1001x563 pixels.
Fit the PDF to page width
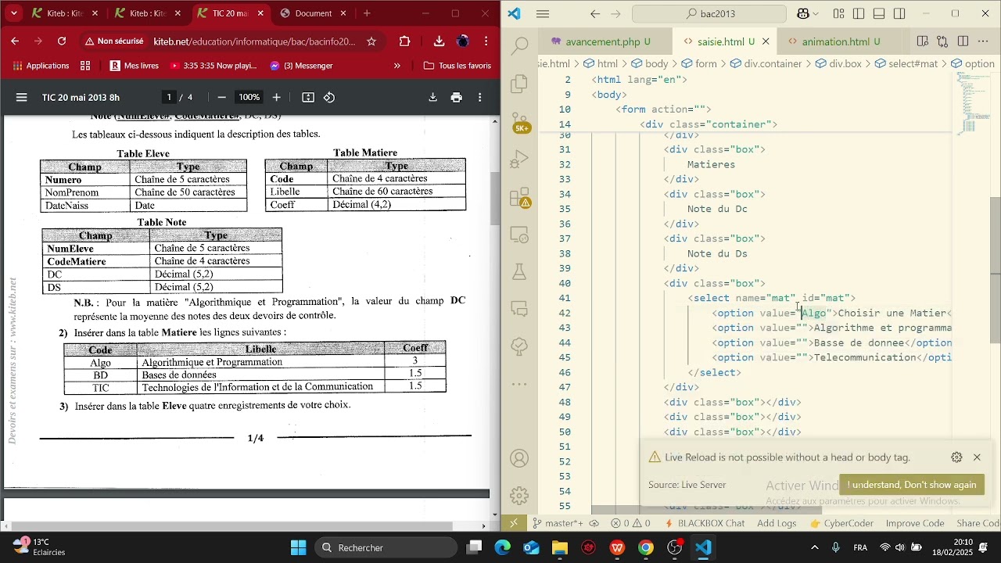(x=308, y=97)
